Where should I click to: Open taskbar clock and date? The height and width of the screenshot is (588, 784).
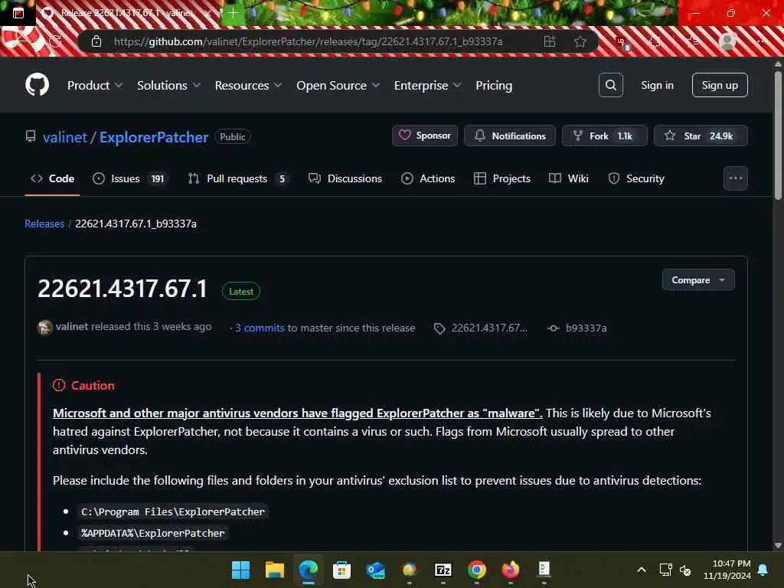727,570
